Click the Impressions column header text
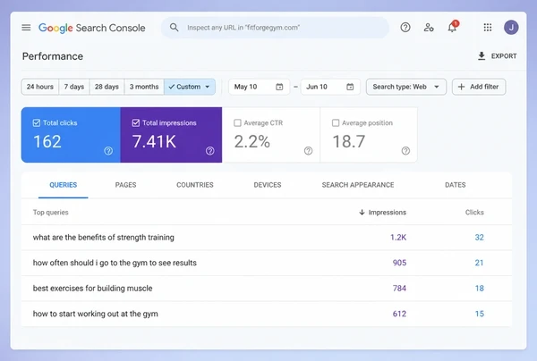This screenshot has width=537, height=361. coord(388,213)
